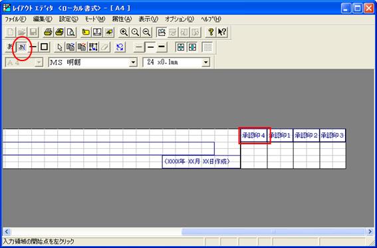Click the Save floppy disk icon
The image size is (377, 248).
tap(33, 32)
